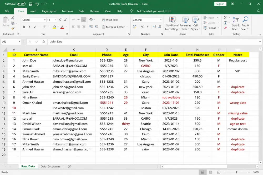Toggle Middle Align alignment

pos(78,20)
